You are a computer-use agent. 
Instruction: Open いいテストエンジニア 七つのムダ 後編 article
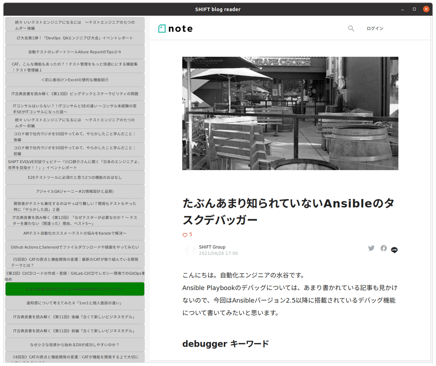click(75, 24)
